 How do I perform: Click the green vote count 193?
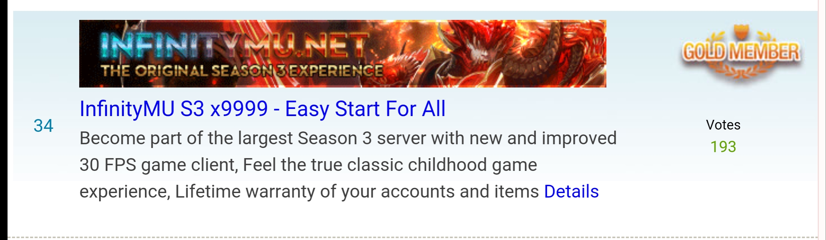(x=723, y=147)
